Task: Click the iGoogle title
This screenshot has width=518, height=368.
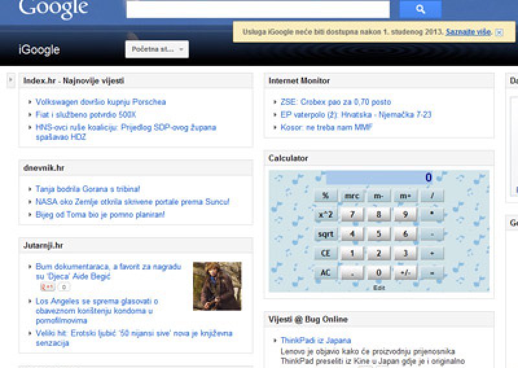Action: pos(39,50)
